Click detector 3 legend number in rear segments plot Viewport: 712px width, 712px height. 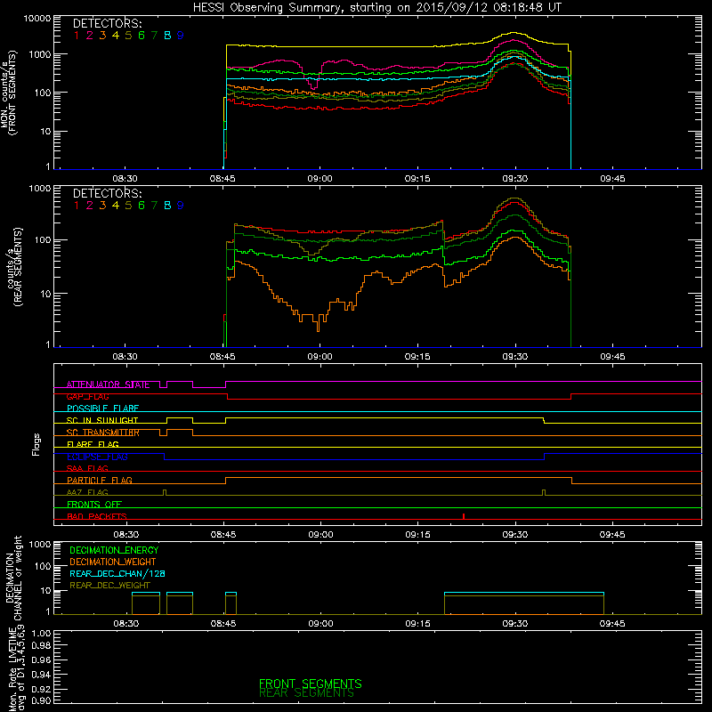(x=102, y=206)
